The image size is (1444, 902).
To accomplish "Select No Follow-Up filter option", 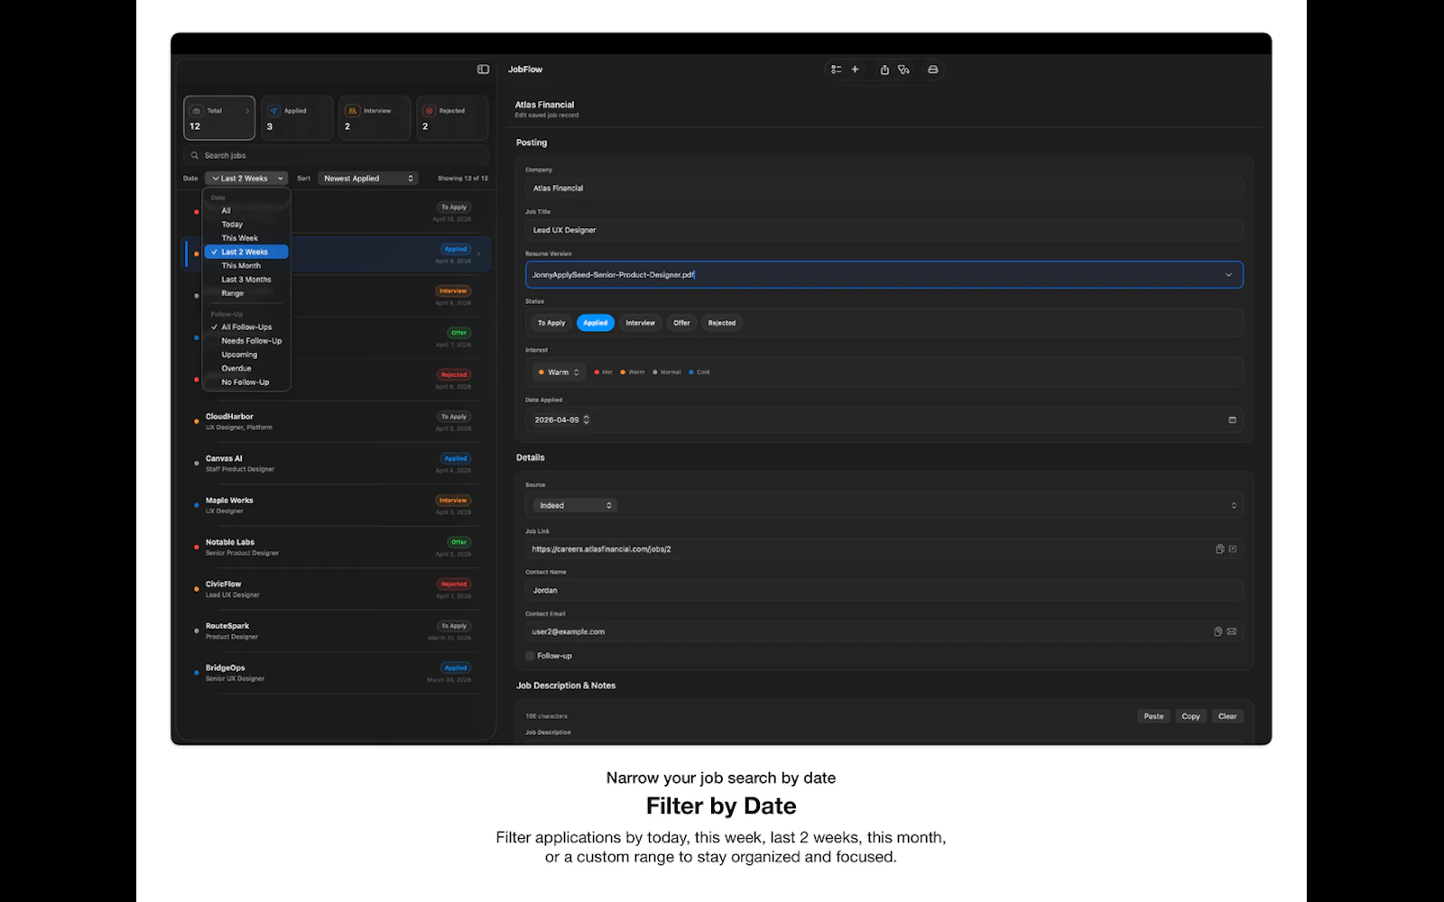I will click(246, 382).
